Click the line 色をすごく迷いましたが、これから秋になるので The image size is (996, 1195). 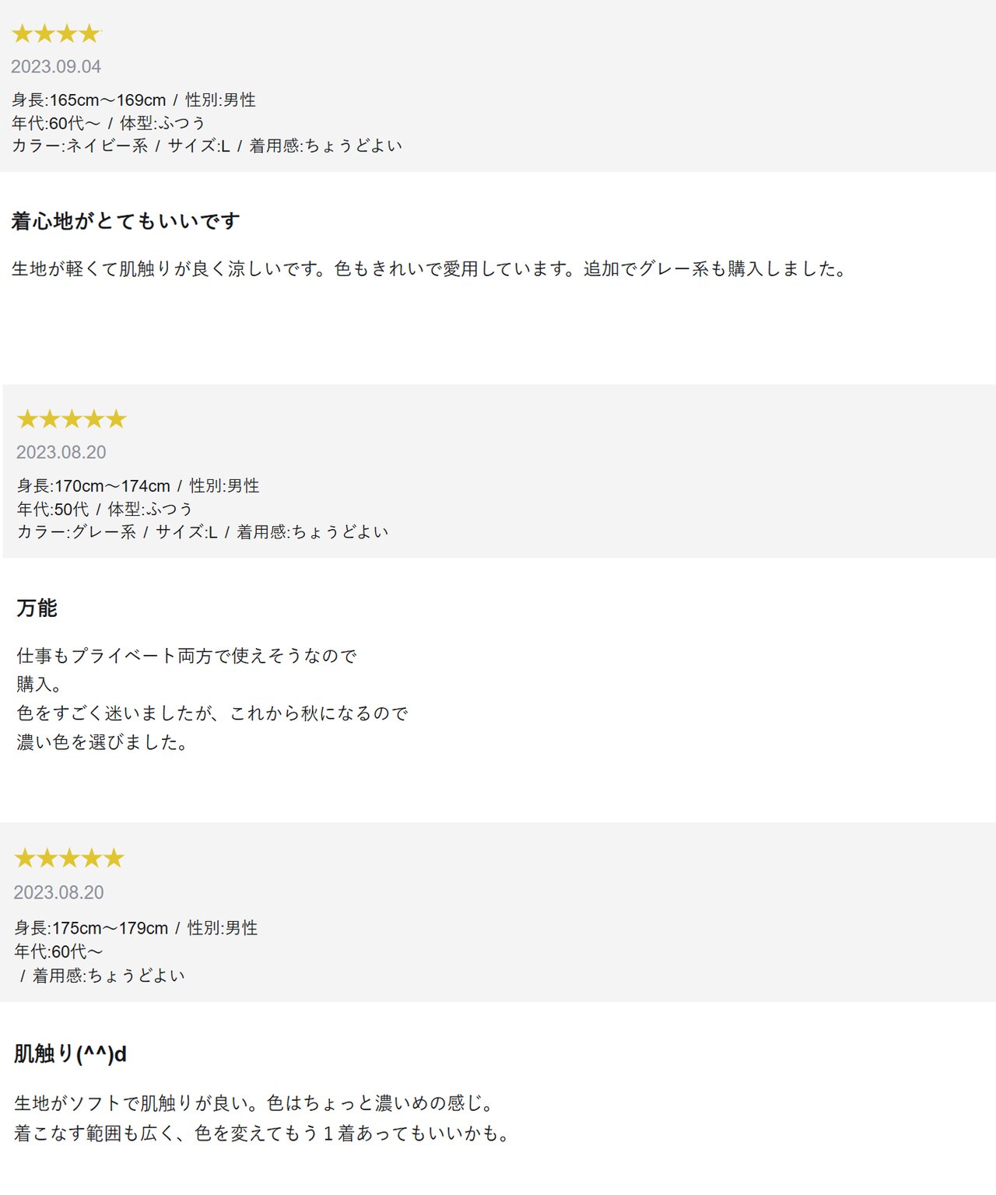tap(212, 713)
